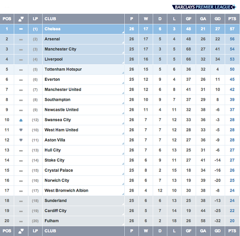This screenshot has width=240, height=236.
Task: Click Swansea City's blue up-arrow movement icon
Action: pos(21,120)
